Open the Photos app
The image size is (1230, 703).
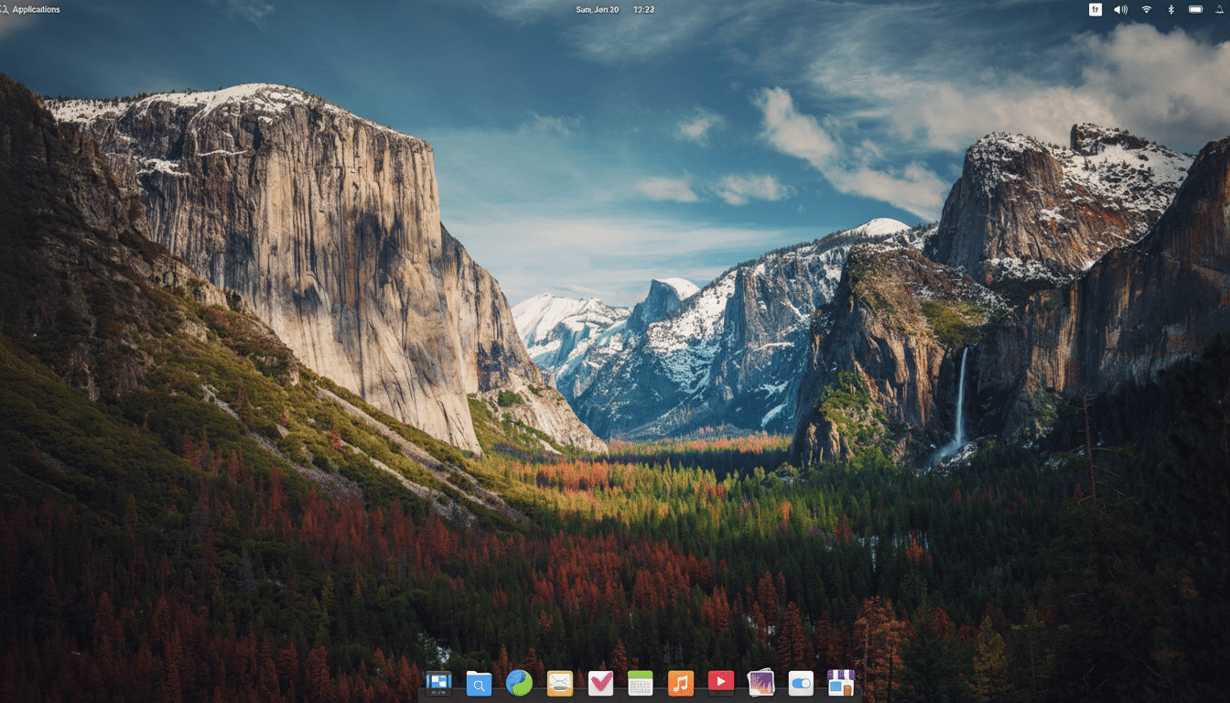[x=761, y=683]
